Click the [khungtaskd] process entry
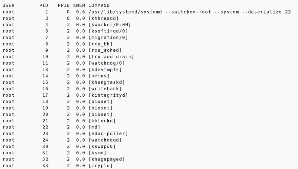Viewport: 298px width, 169px height. [107, 82]
